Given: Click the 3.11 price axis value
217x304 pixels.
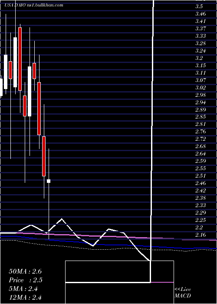Looking at the screenshot, I should [x=201, y=73].
